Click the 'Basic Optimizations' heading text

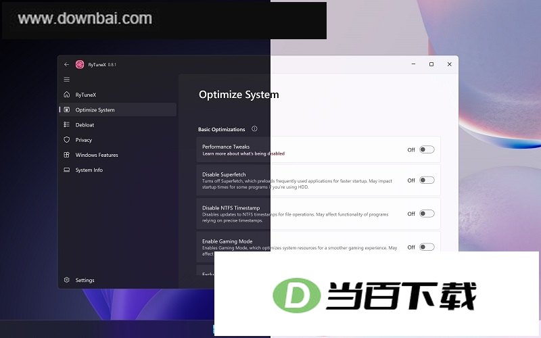point(222,129)
